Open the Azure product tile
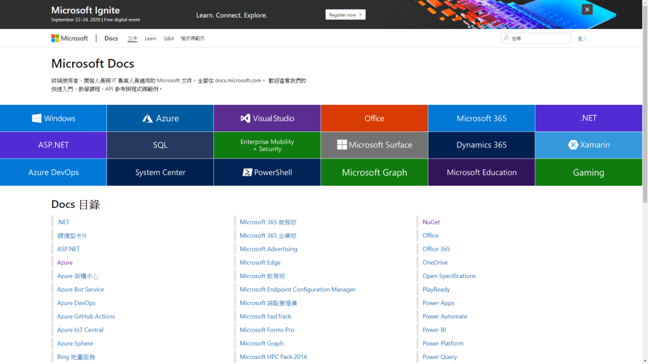This screenshot has width=648, height=364. 160,118
